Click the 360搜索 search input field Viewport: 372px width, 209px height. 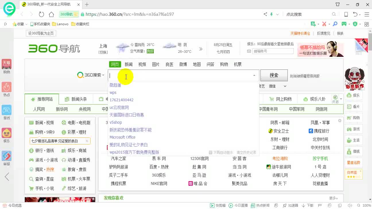click(183, 76)
